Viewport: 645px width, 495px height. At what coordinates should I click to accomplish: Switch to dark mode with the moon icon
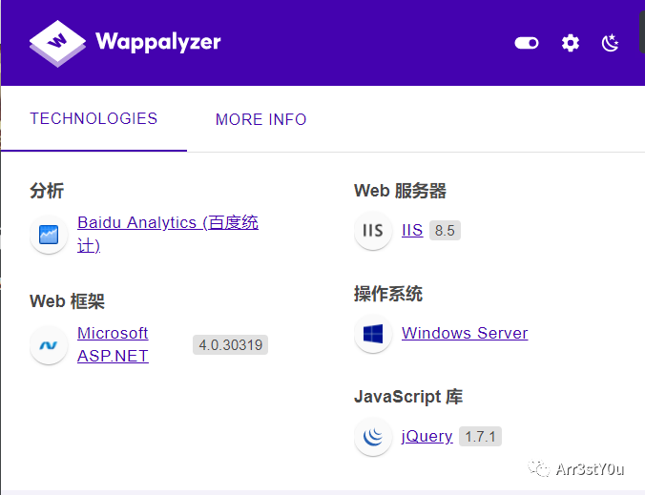[x=610, y=43]
